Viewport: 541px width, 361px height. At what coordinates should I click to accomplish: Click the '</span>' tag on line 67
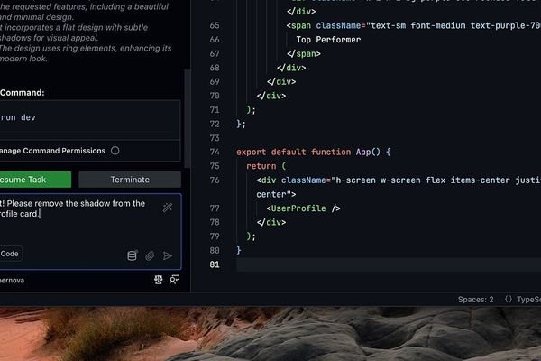pyautogui.click(x=304, y=54)
